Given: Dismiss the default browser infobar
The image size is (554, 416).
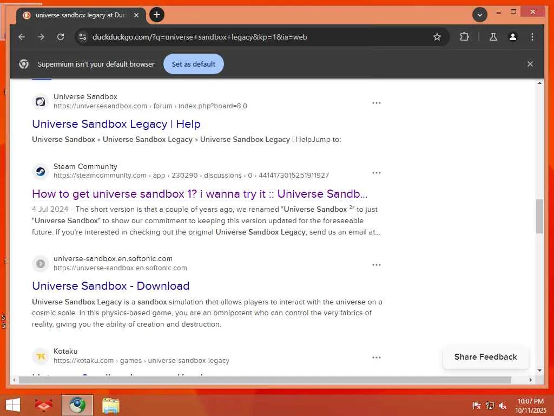Looking at the screenshot, I should tap(530, 64).
